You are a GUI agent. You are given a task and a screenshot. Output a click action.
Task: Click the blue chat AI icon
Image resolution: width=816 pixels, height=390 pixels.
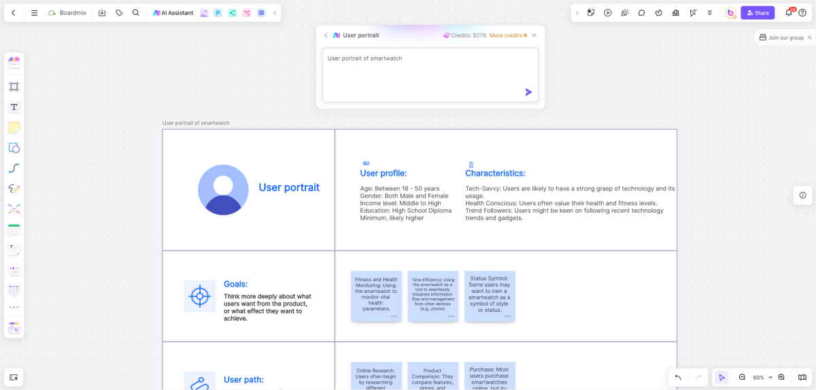coord(261,13)
